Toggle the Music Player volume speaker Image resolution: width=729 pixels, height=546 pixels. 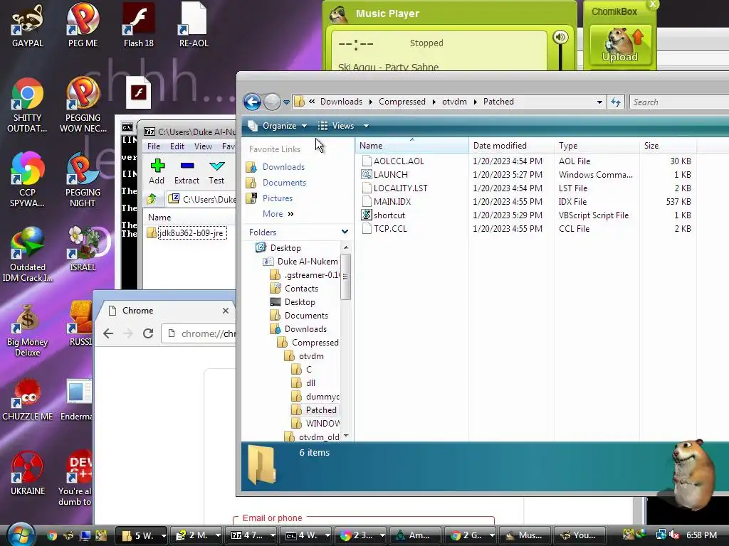[560, 37]
